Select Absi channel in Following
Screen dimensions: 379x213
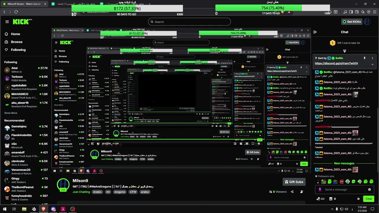click(26, 70)
